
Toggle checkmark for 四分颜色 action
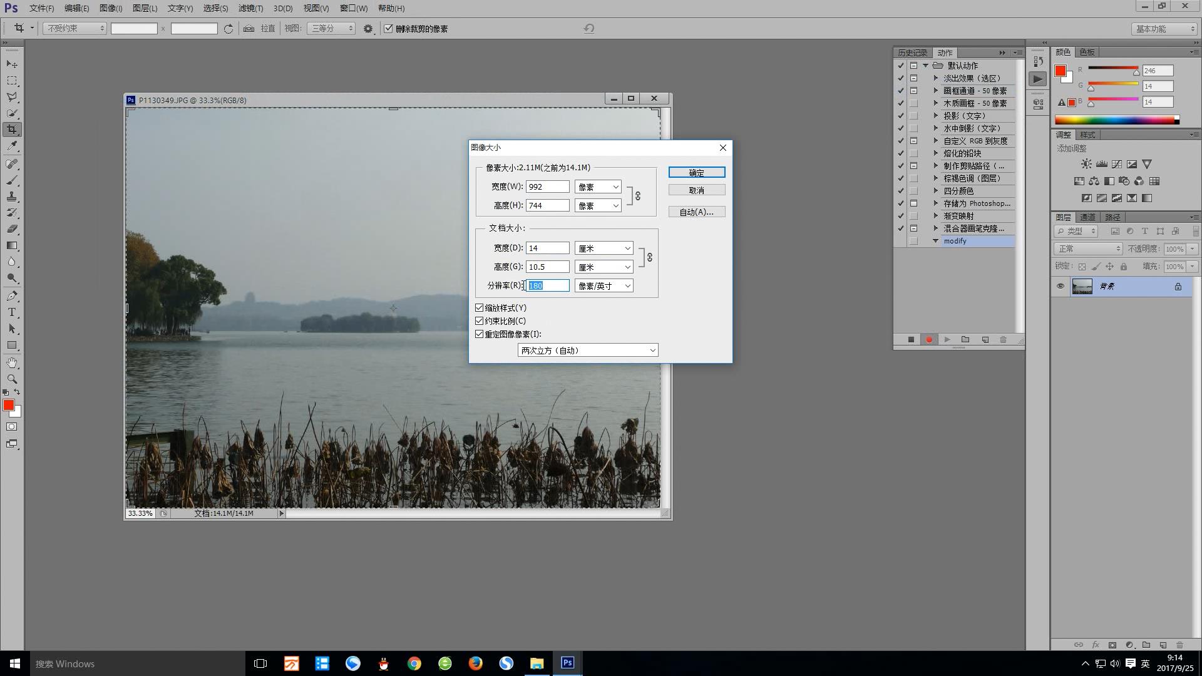pos(901,191)
